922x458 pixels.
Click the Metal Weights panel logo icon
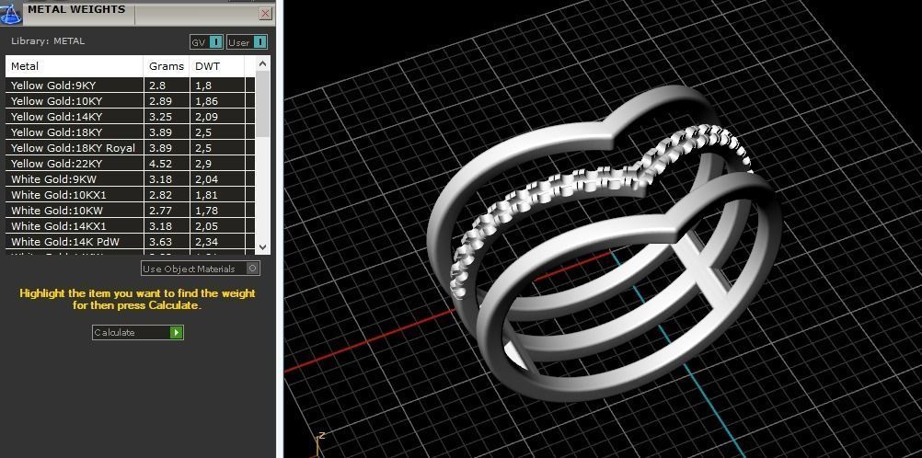click(11, 12)
